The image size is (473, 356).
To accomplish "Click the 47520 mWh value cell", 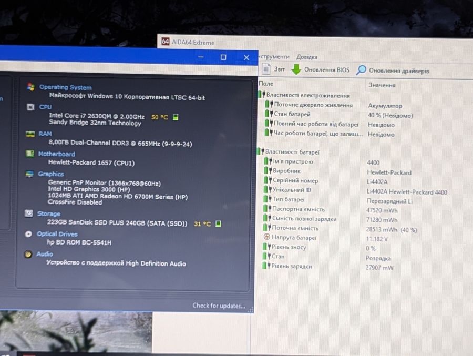I will tap(382, 210).
